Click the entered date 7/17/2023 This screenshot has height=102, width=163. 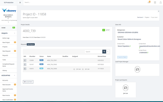point(101,69)
